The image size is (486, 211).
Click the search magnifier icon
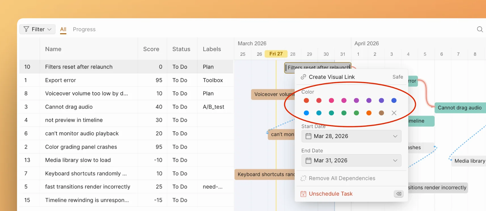point(480,29)
